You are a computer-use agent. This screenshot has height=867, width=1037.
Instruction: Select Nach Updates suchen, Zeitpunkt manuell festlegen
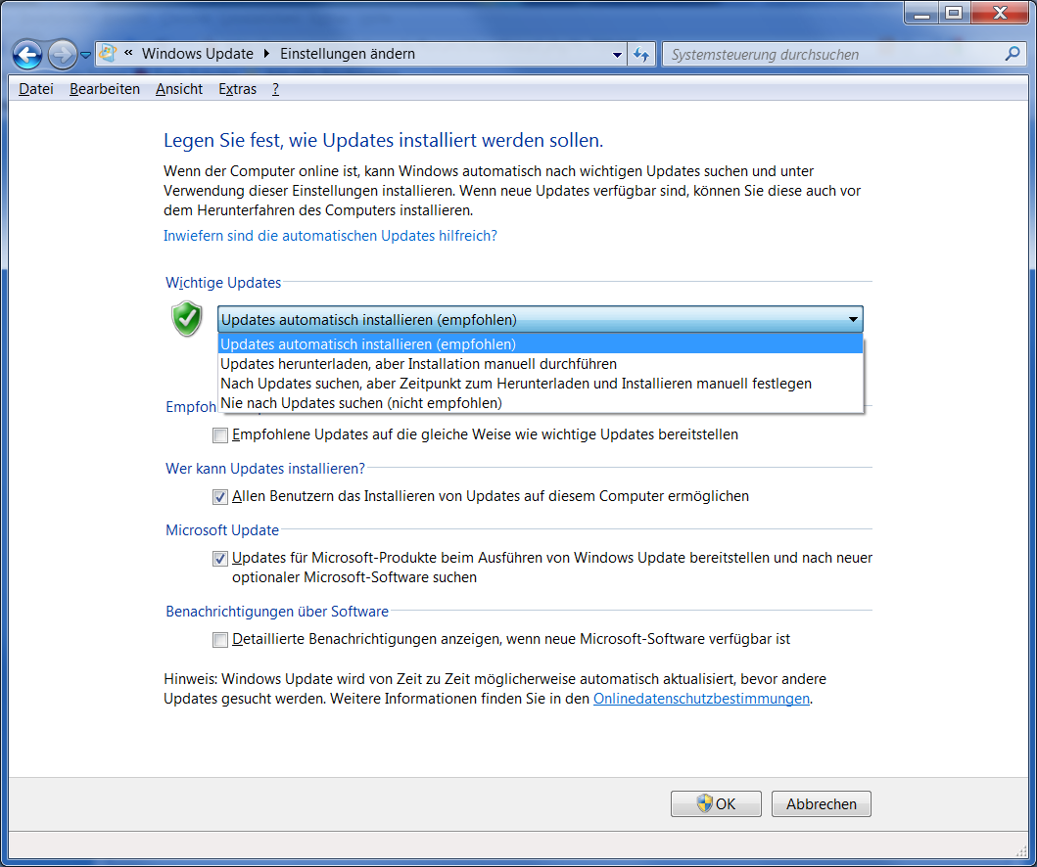541,384
